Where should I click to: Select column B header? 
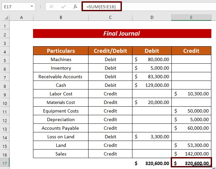[61, 17]
